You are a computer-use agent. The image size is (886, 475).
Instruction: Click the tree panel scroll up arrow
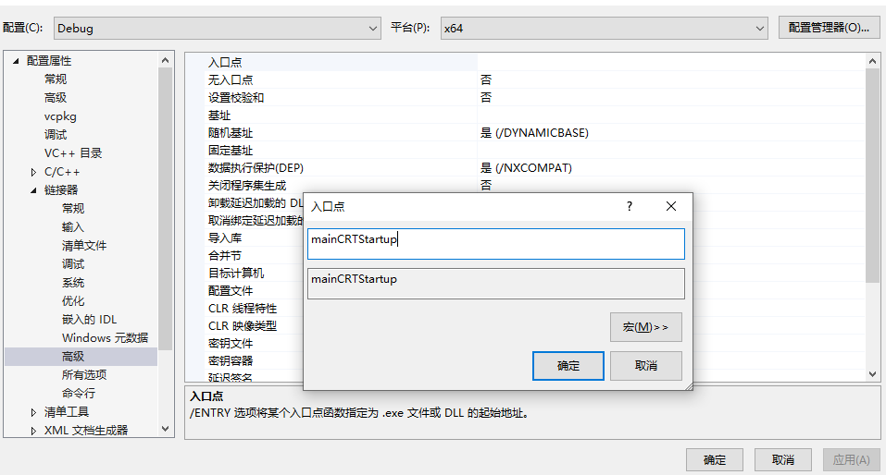[x=165, y=60]
